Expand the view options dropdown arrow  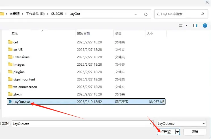tap(187, 26)
